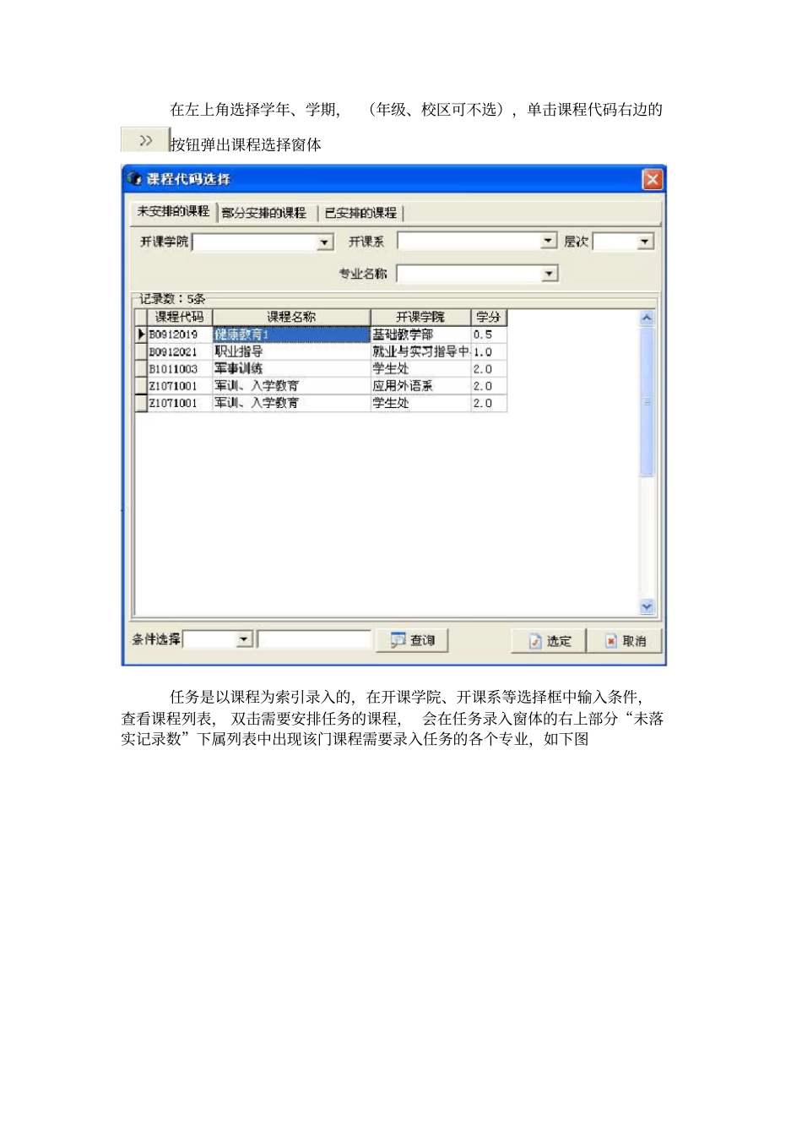The image size is (802, 1136).
Task: Switch to the 部分安排的课程 tab
Action: 264,213
